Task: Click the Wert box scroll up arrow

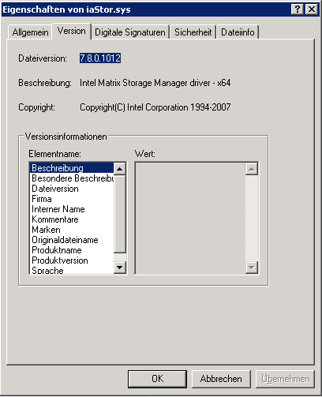Action: coord(252,169)
